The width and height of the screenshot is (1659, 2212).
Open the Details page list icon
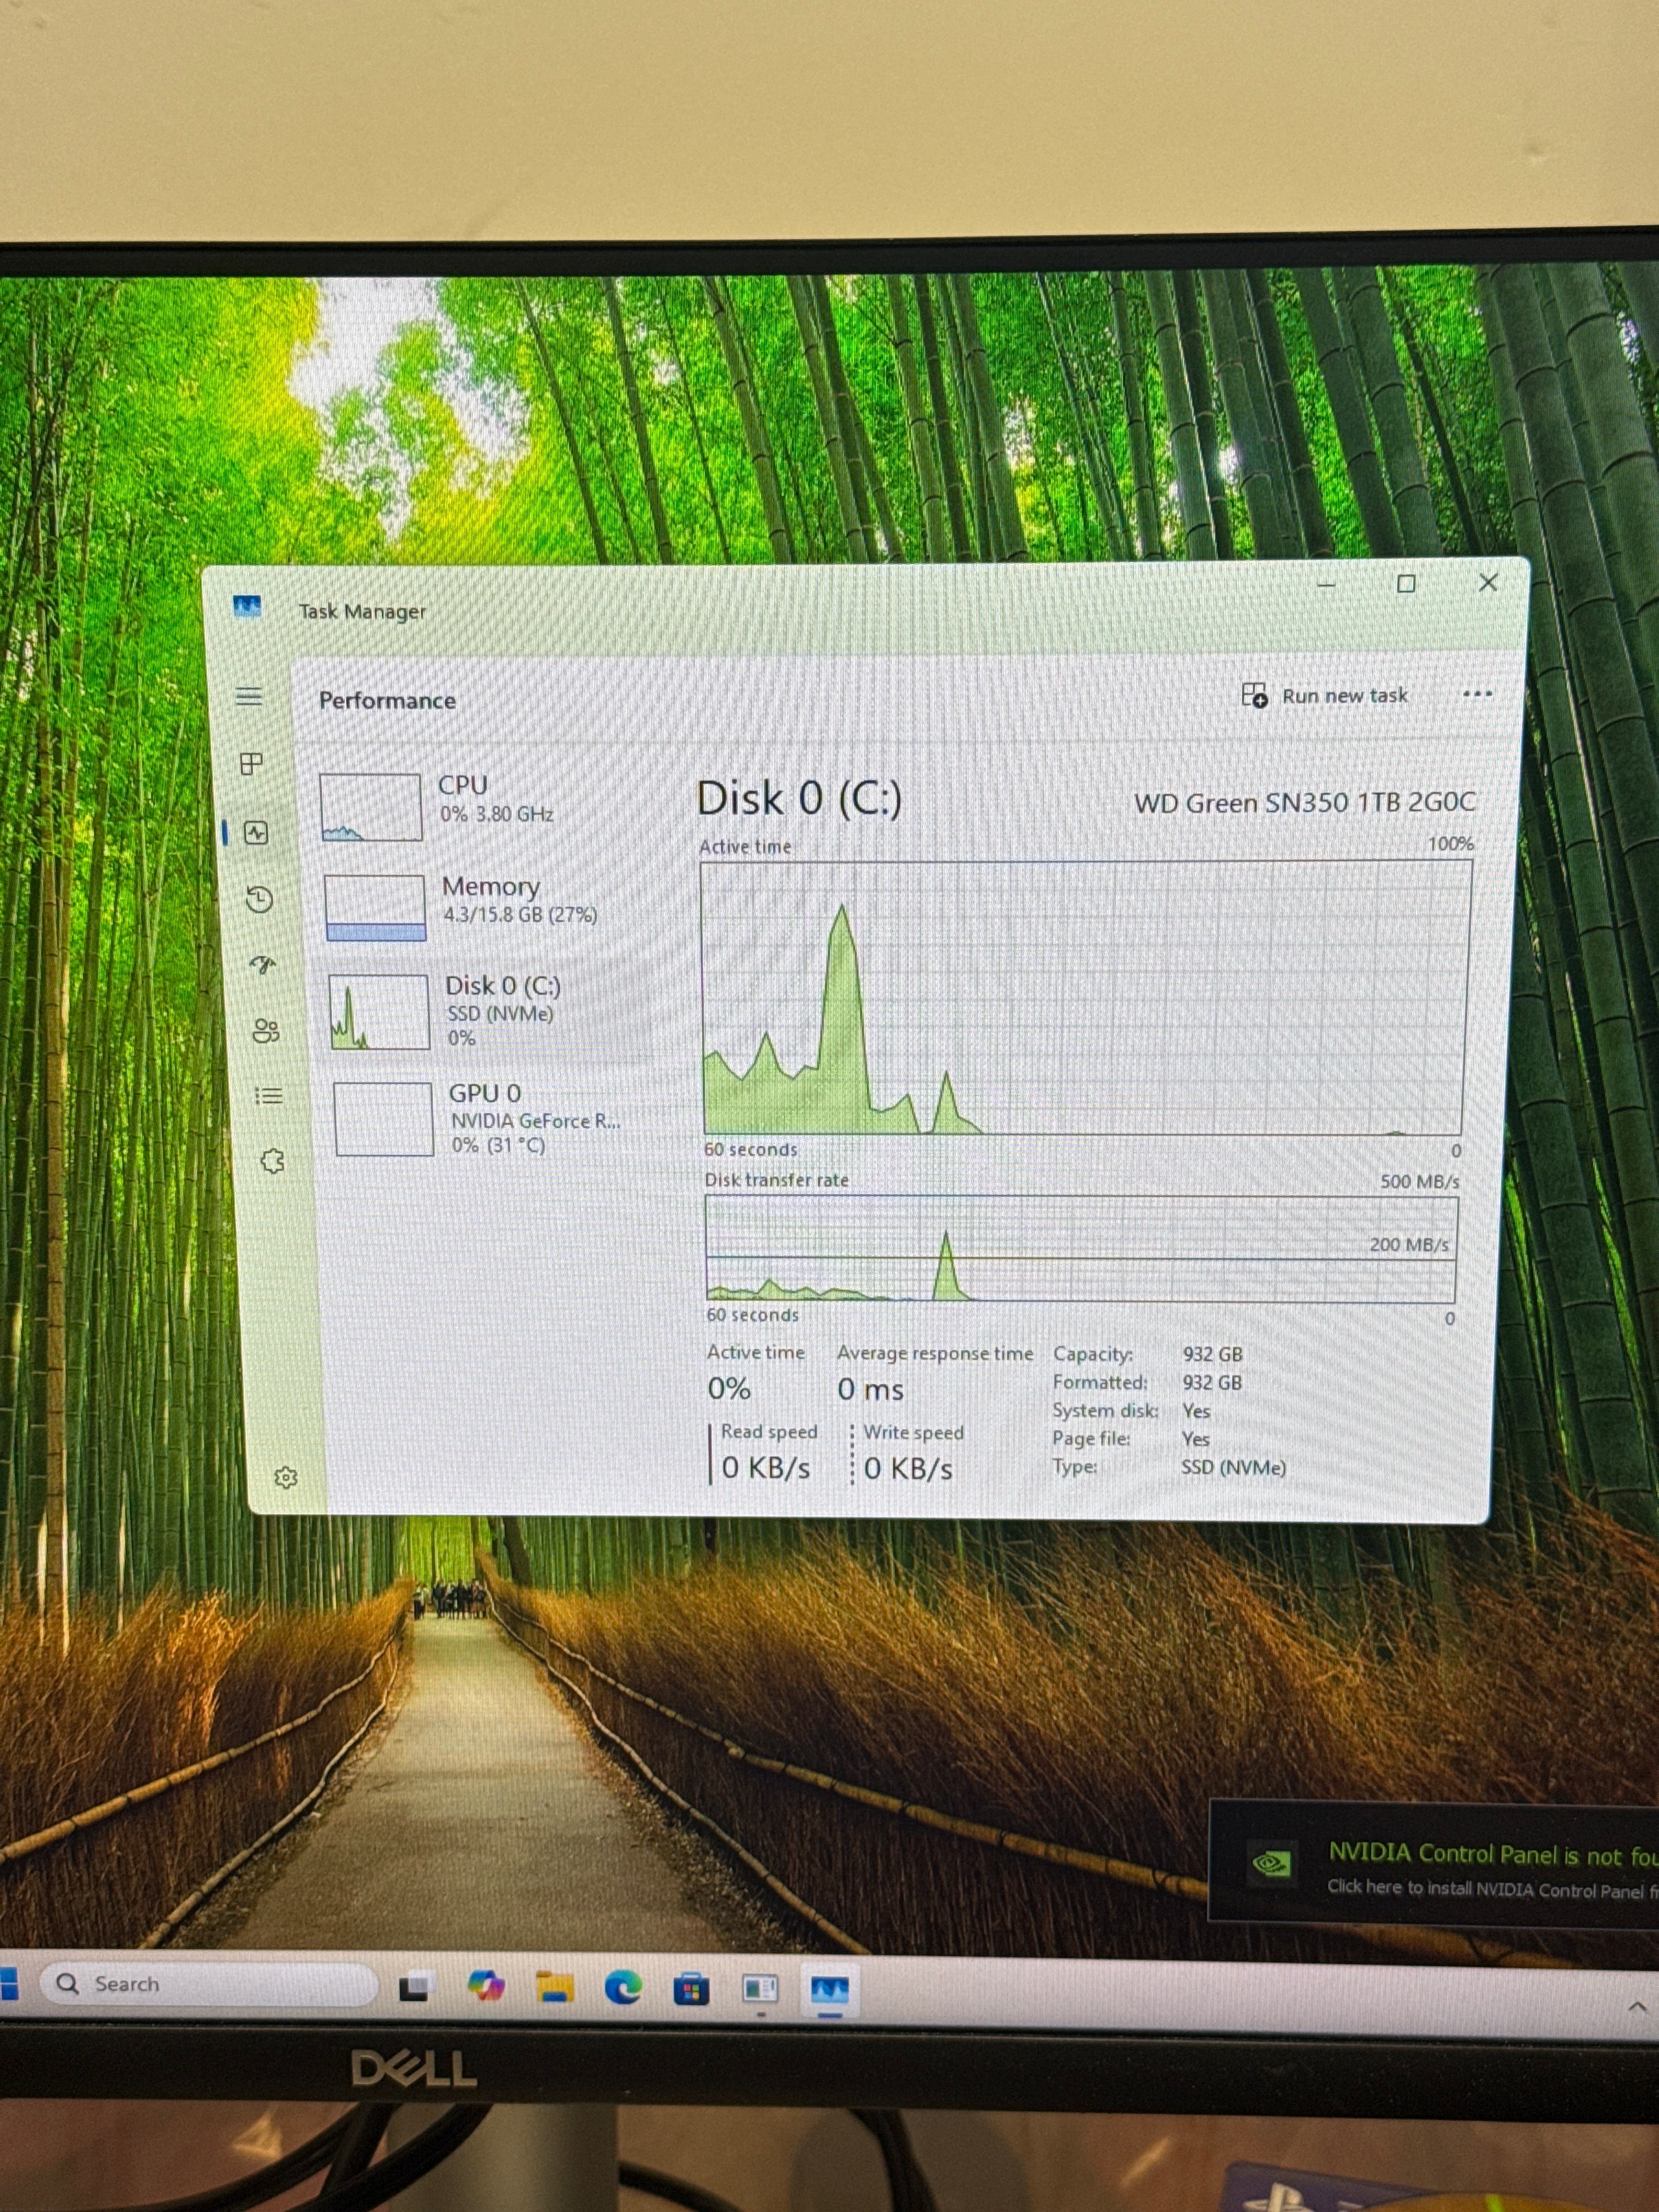(x=269, y=1096)
